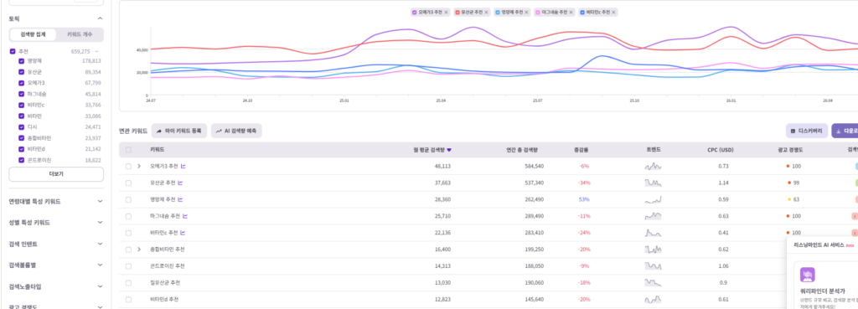Expand the 오메가3 추천 row chevron

click(139, 167)
